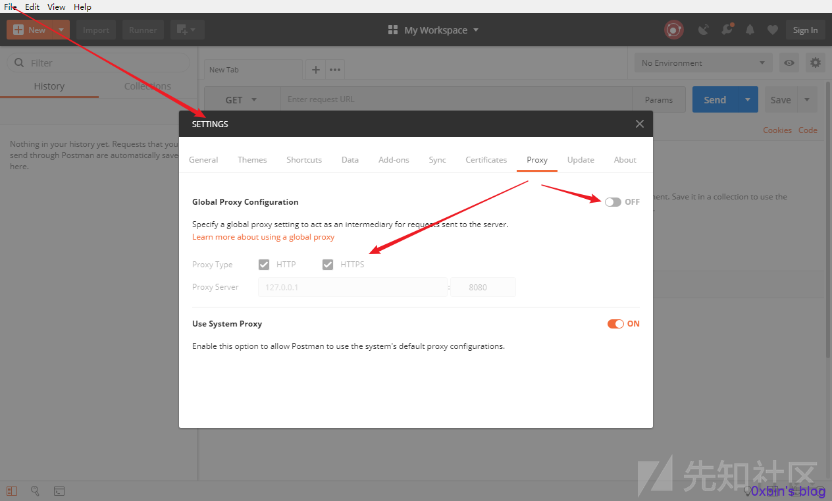This screenshot has width=832, height=501.
Task: Uncheck the HTTPS proxy type checkbox
Action: click(x=328, y=265)
